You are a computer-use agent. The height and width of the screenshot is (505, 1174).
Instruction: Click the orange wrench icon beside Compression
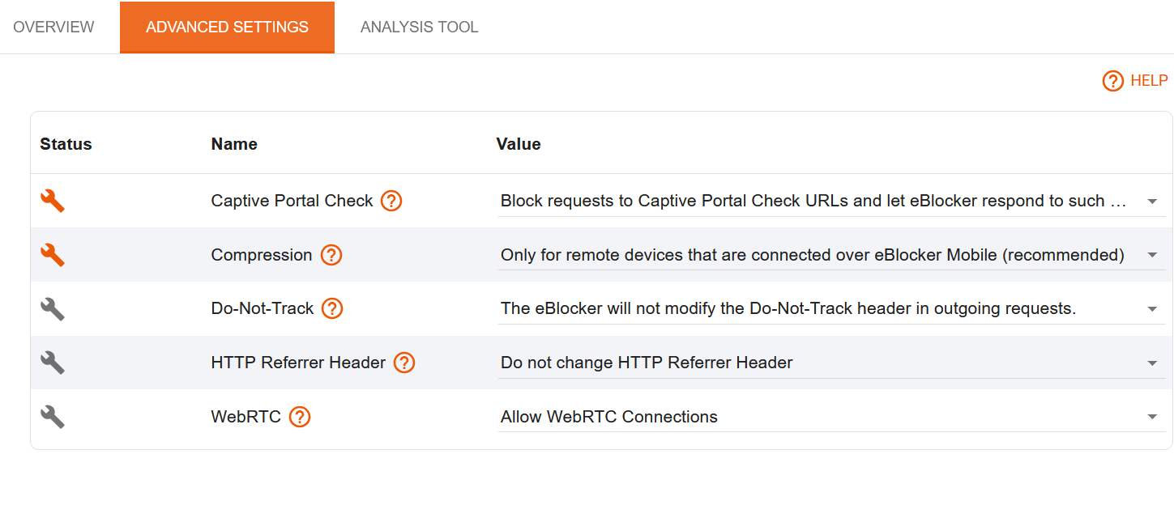pyautogui.click(x=52, y=255)
